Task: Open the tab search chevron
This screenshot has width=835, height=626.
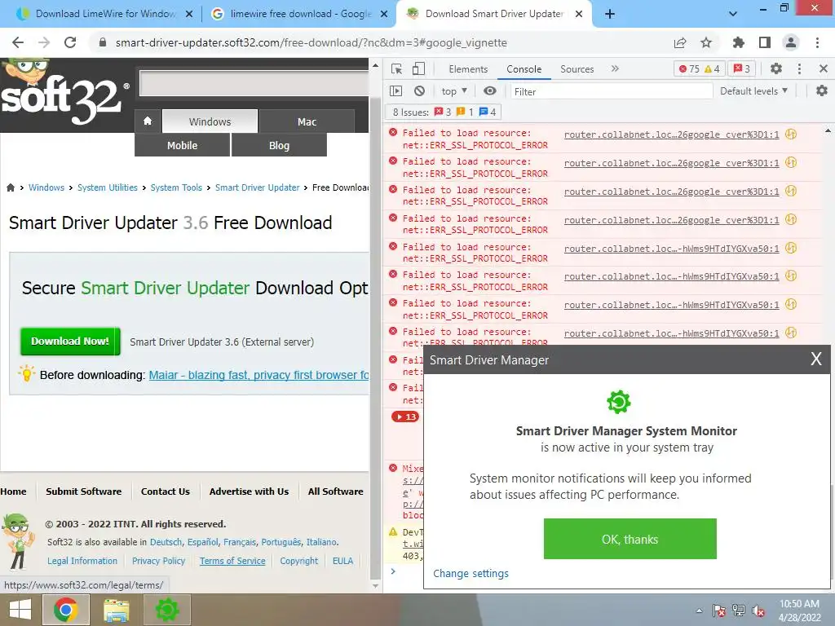Action: click(x=733, y=14)
